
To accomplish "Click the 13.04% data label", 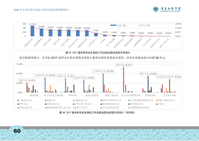I will [41, 27].
